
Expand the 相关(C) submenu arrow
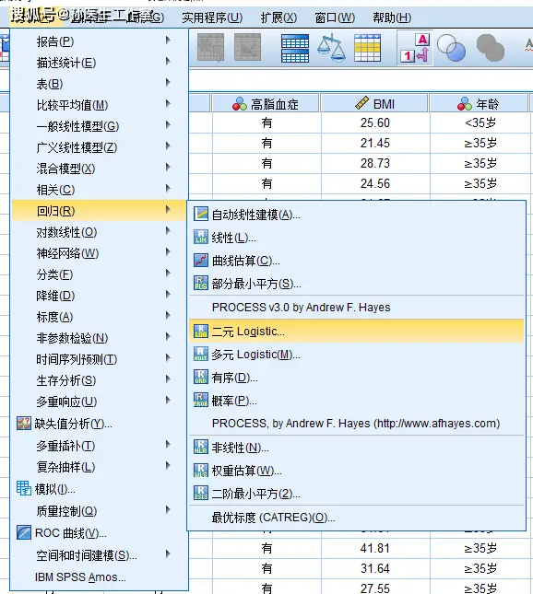click(x=168, y=189)
